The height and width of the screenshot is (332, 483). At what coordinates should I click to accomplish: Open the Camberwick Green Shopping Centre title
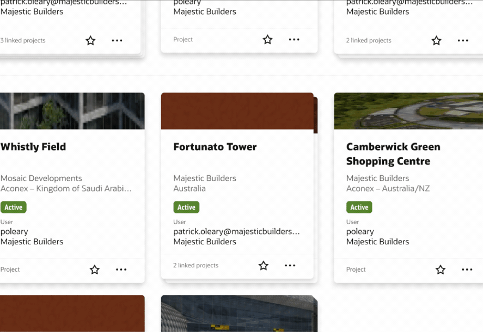[x=393, y=154]
